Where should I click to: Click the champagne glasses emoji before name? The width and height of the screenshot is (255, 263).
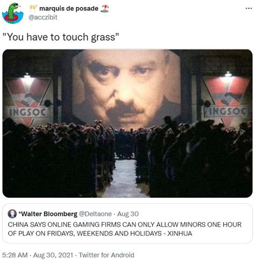[33, 8]
